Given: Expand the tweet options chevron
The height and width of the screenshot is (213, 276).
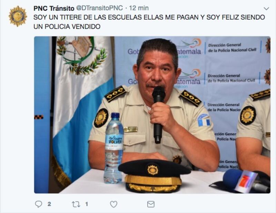Looking at the screenshot, I should [266, 8].
